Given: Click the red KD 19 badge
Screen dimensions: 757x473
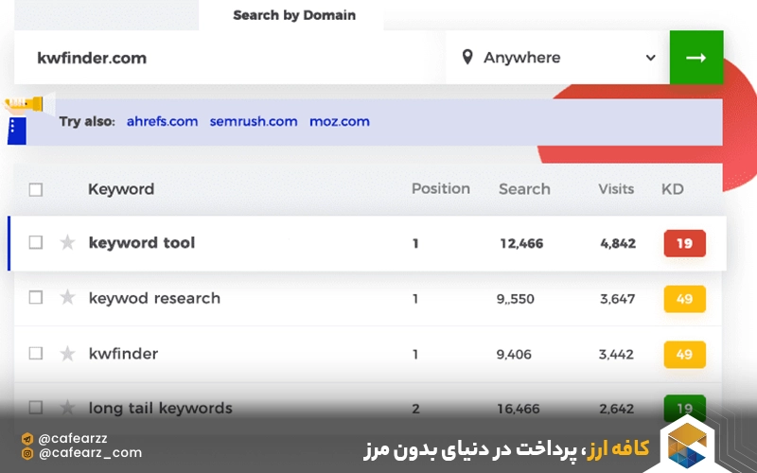Looking at the screenshot, I should tap(684, 243).
